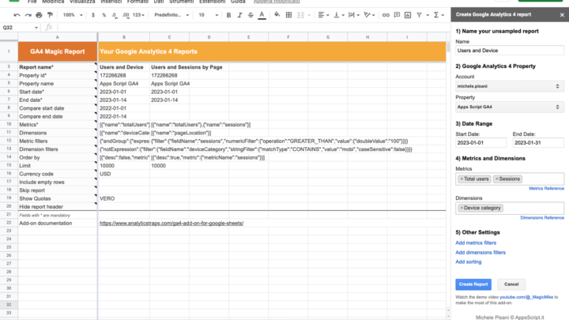
Task: Open the Modifica menu
Action: (x=53, y=2)
